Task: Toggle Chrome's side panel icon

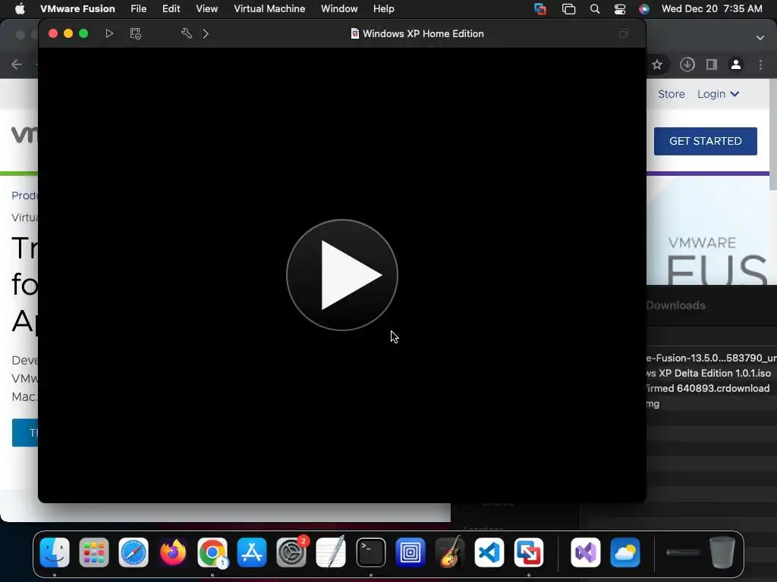Action: pyautogui.click(x=712, y=64)
